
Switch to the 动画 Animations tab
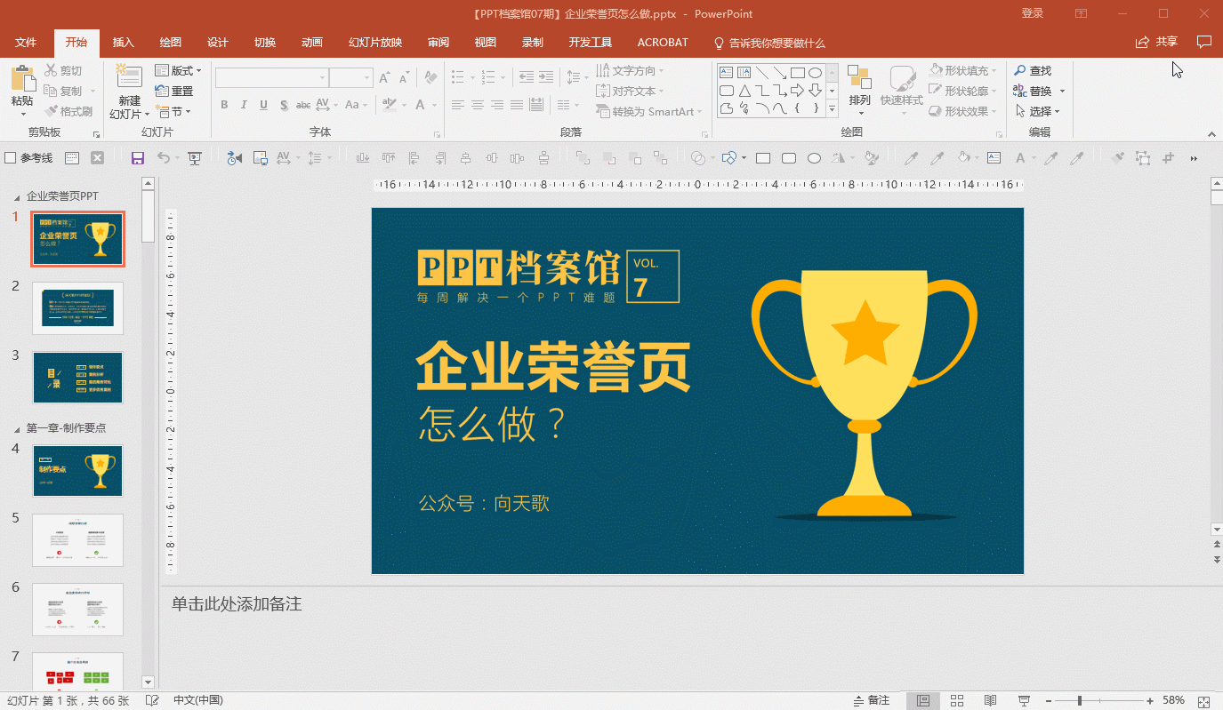point(311,43)
